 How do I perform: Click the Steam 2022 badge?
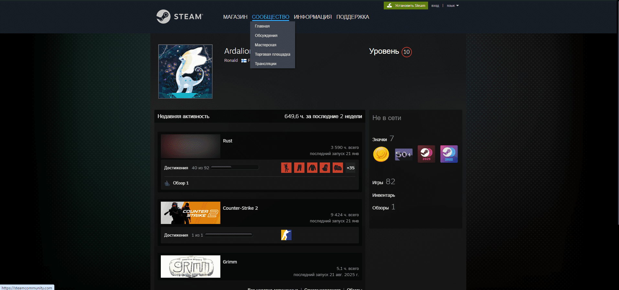tap(449, 154)
